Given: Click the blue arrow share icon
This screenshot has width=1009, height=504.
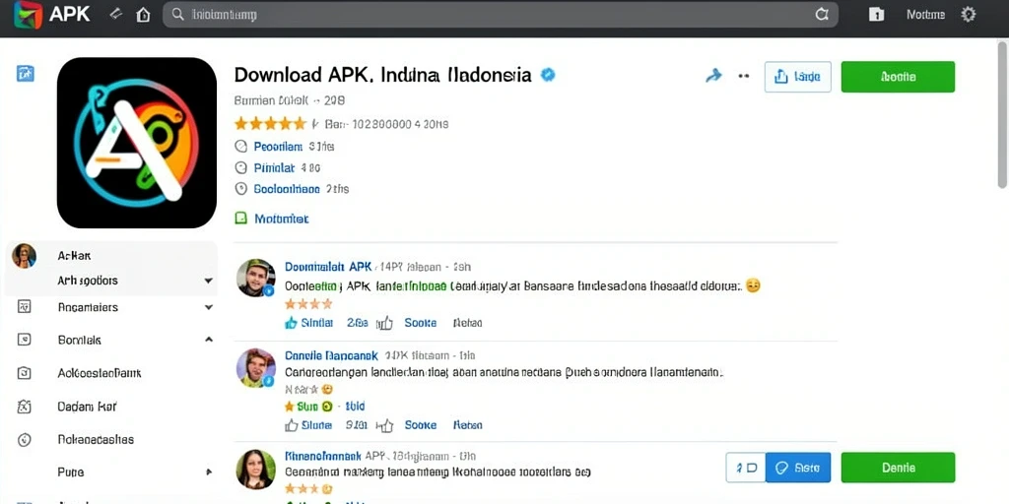Looking at the screenshot, I should point(713,77).
